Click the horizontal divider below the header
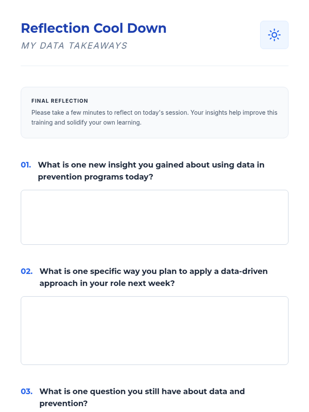 coord(154,66)
